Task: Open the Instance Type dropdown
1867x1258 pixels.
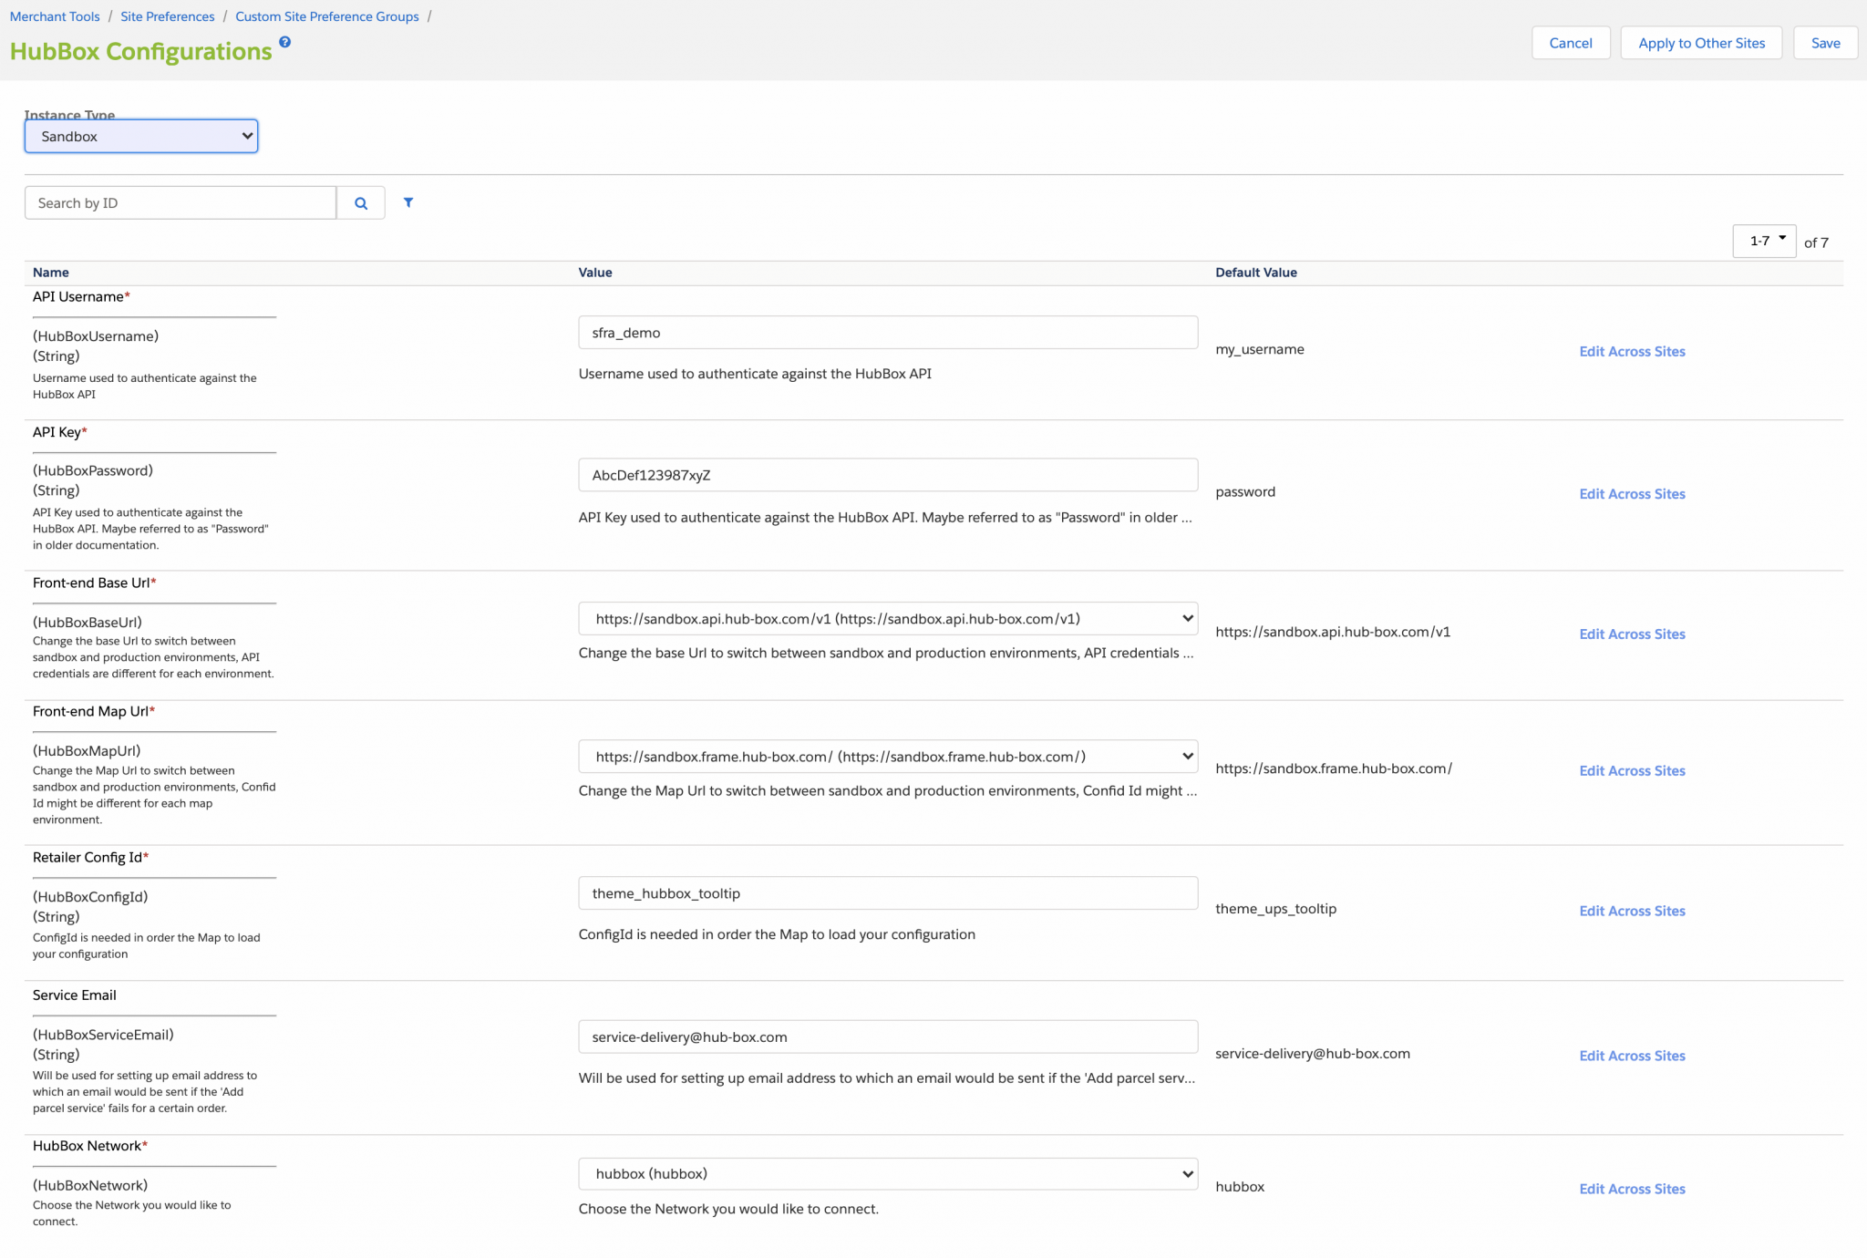Action: pyautogui.click(x=141, y=137)
